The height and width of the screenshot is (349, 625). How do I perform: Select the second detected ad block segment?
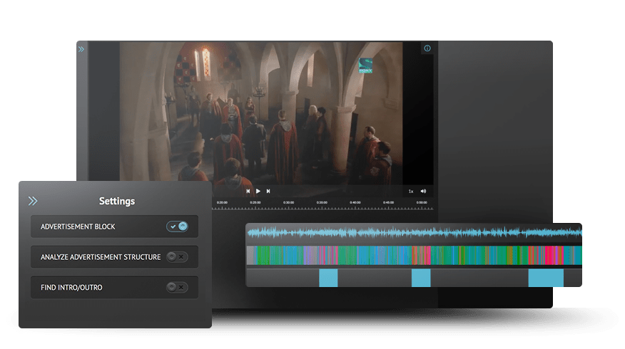421,278
